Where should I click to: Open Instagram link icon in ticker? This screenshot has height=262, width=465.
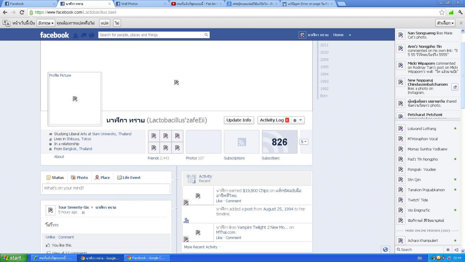click(455, 87)
